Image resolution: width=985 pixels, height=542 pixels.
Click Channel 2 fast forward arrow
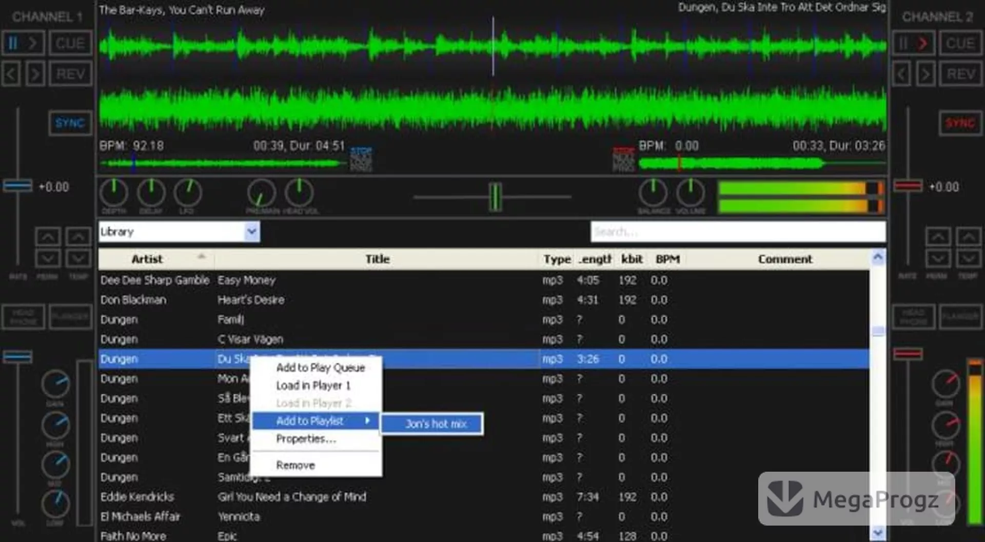click(x=925, y=74)
